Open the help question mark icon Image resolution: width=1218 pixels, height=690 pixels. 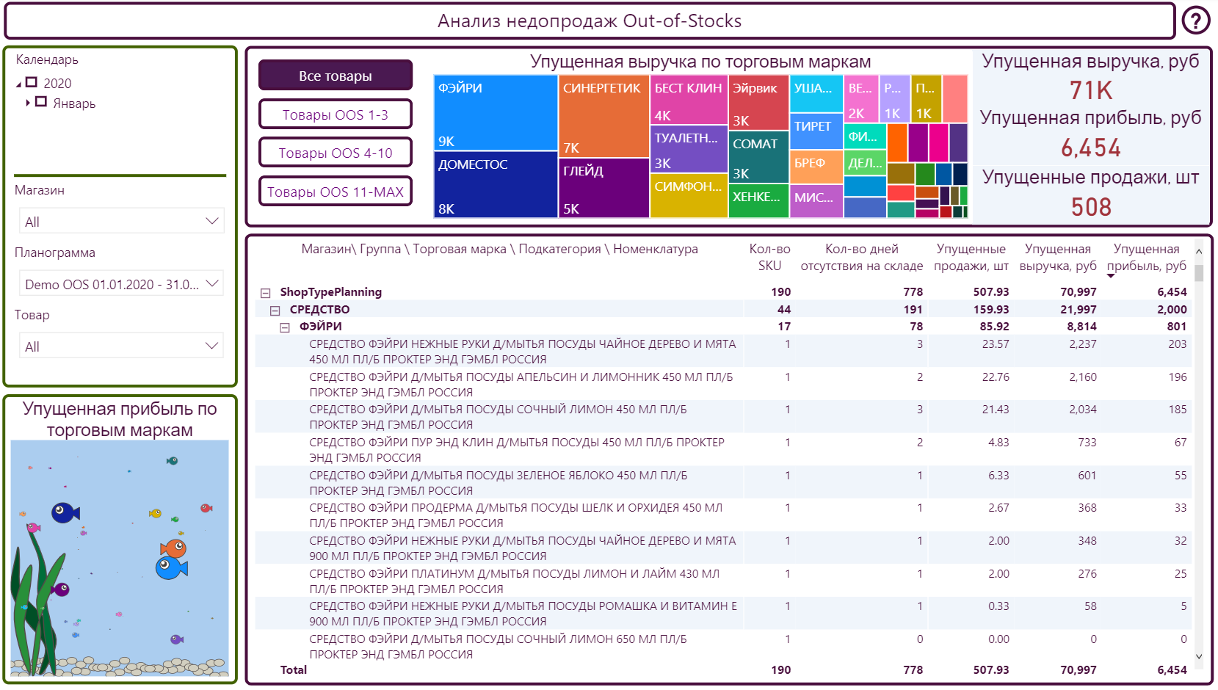(x=1196, y=21)
